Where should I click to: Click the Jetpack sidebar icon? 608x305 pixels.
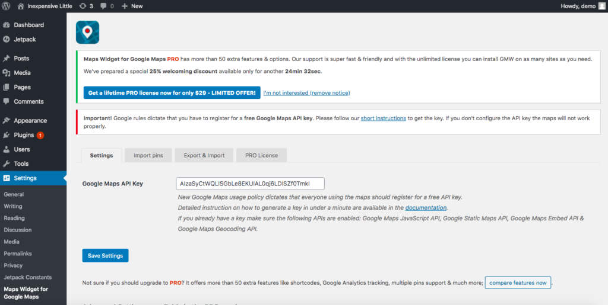coord(6,40)
